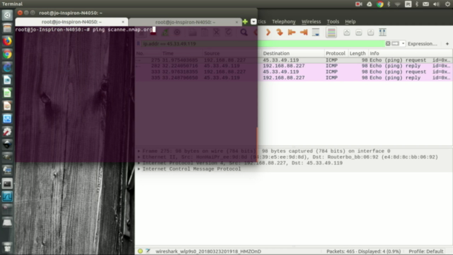Launch Firefox from the dock
453x255 pixels.
tap(7, 41)
